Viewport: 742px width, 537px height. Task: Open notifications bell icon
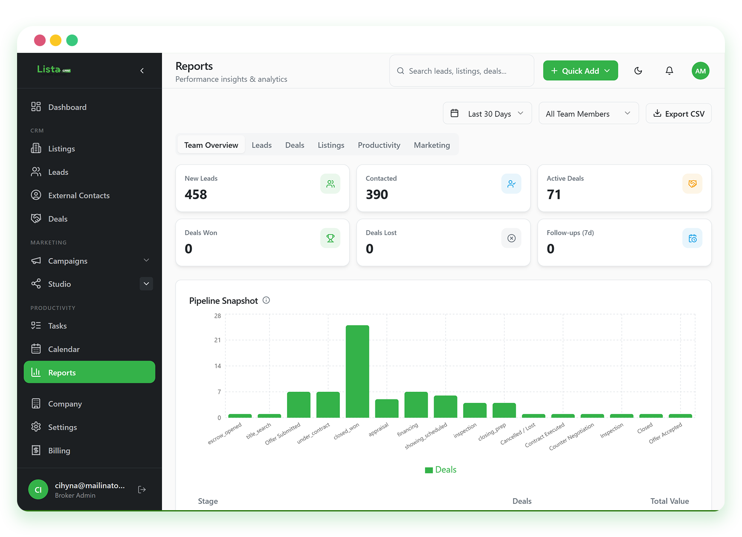(669, 71)
